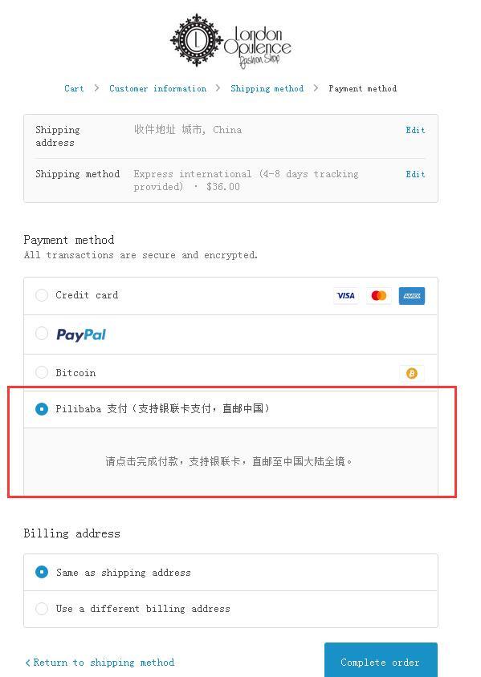This screenshot has height=677, width=481.
Task: Click the American Express icon
Action: (412, 296)
